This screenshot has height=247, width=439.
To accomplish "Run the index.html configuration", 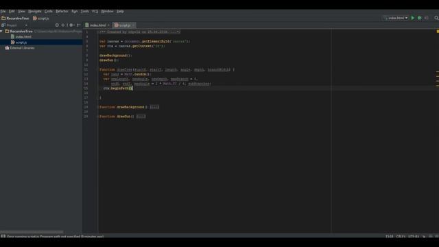I will [x=413, y=18].
